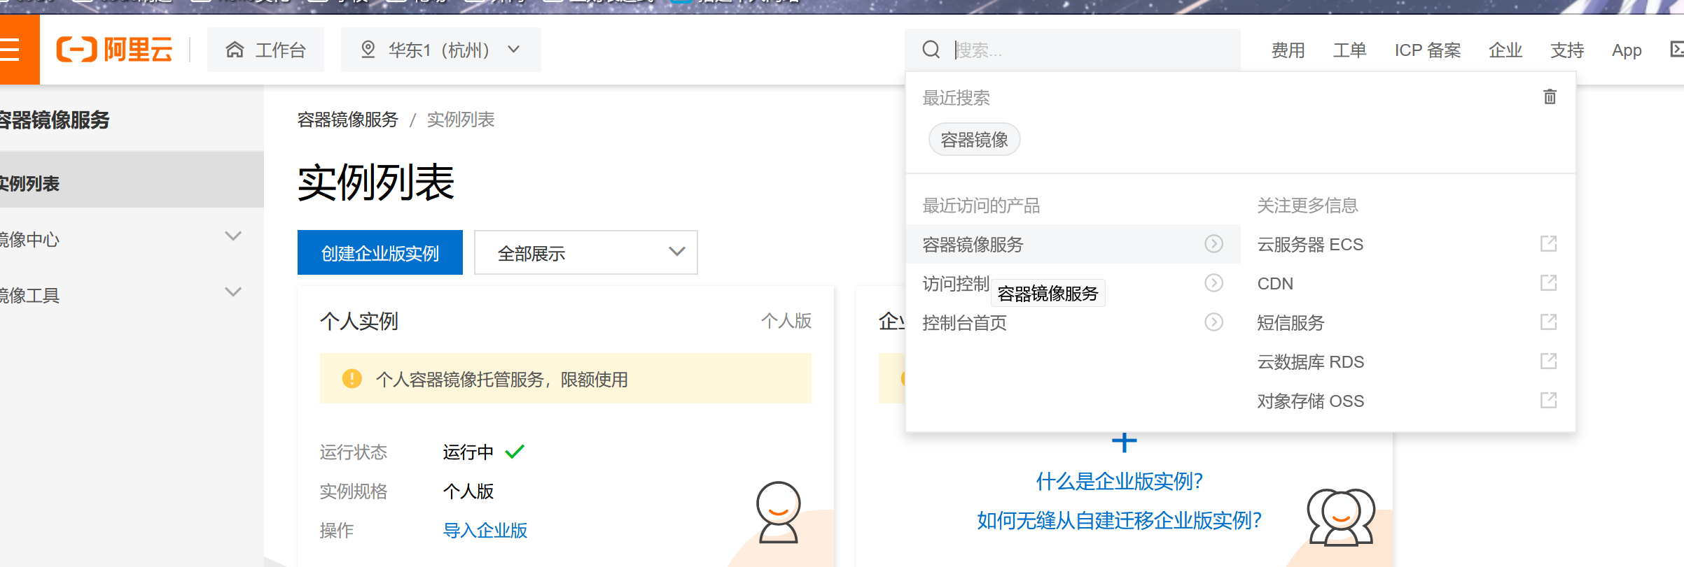Expand the 镜像中心 sidebar section

(232, 236)
